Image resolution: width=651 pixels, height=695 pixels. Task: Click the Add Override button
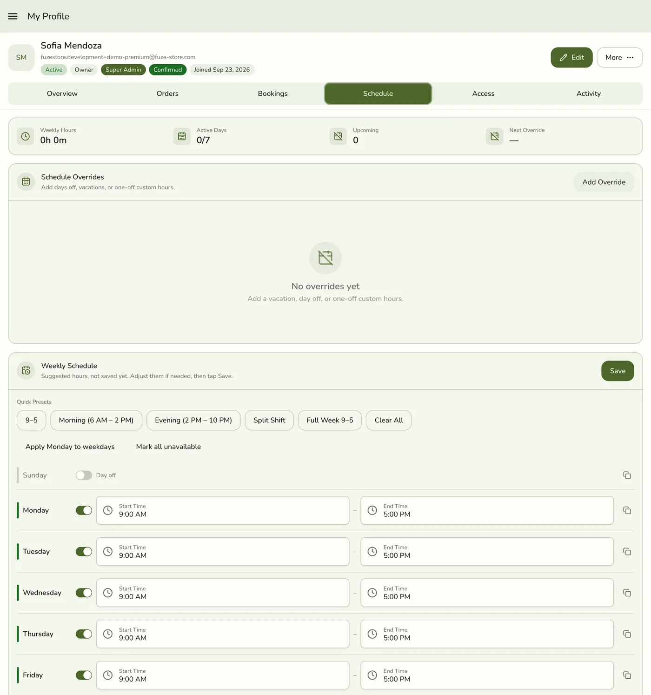click(604, 182)
